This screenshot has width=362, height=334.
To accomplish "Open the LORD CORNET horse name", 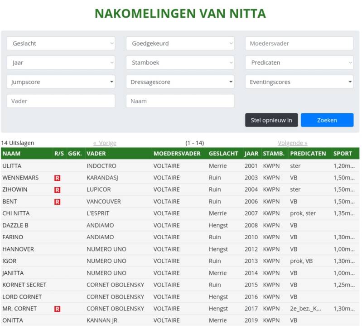I will [22, 297].
